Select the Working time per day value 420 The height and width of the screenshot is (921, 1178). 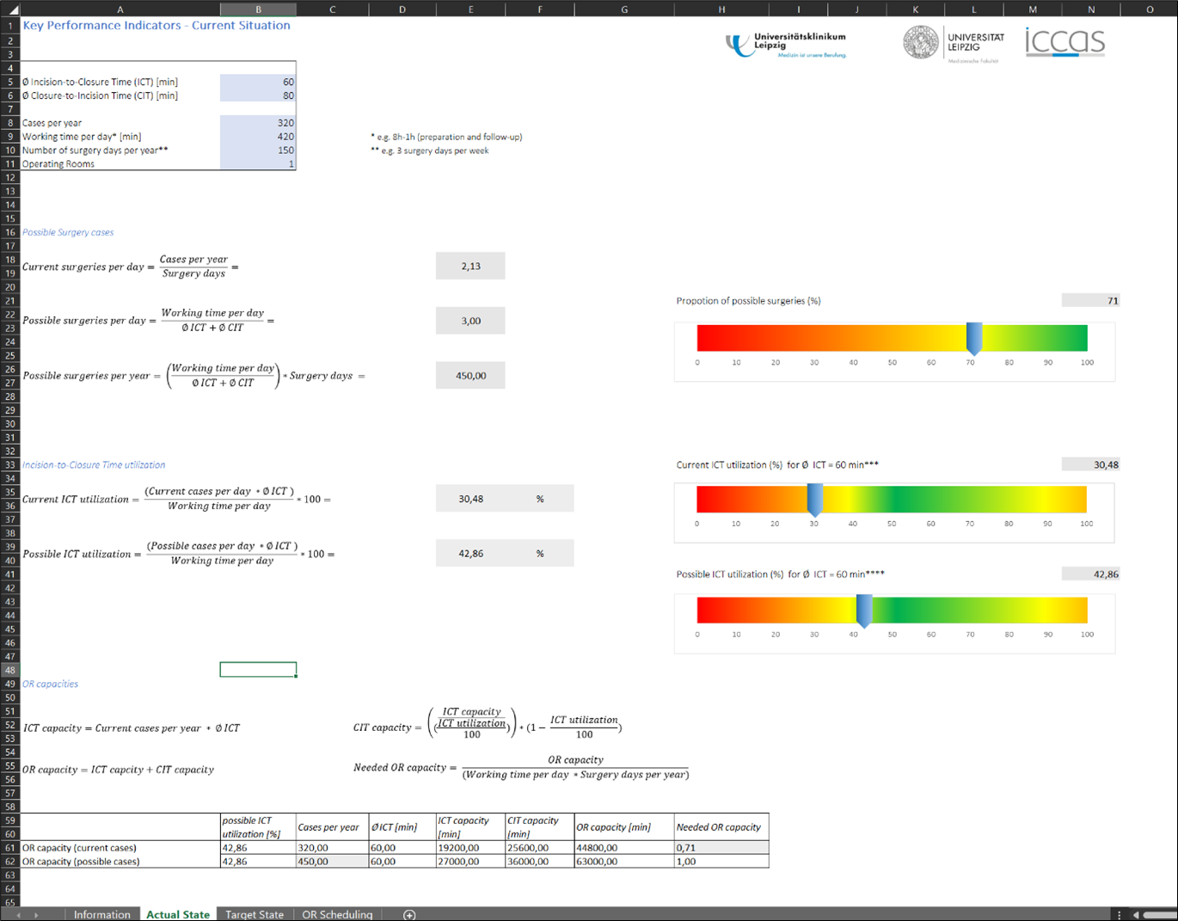point(258,137)
